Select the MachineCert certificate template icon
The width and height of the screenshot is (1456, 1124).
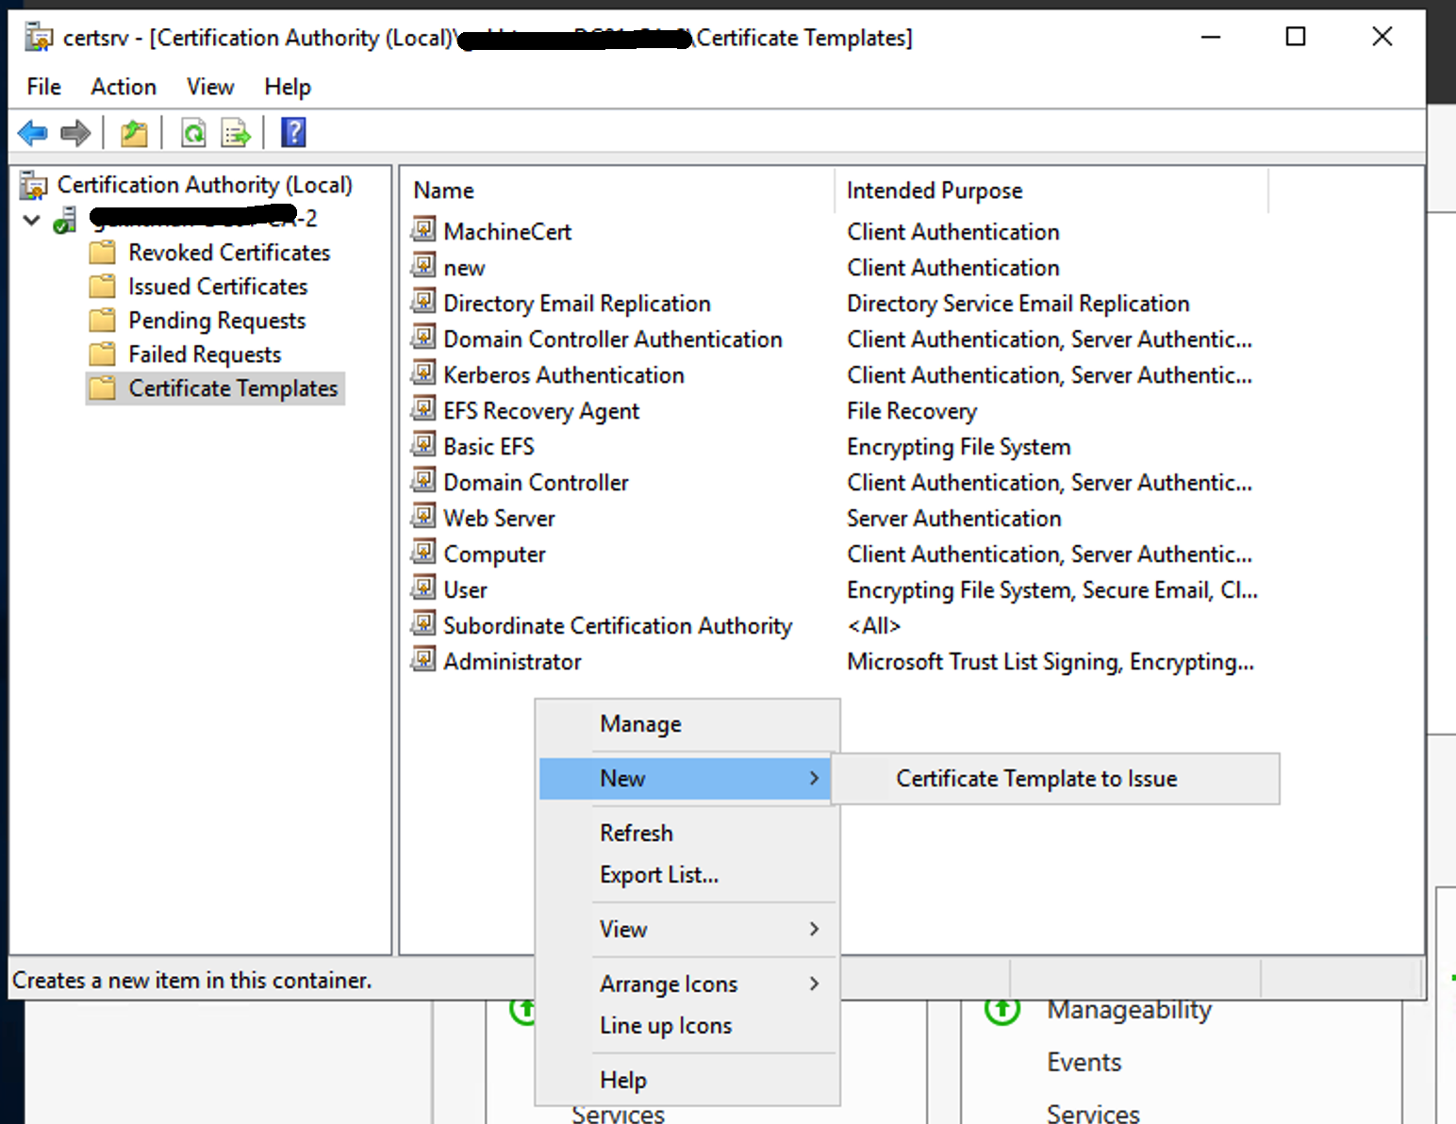click(423, 230)
